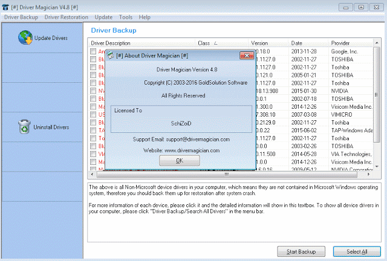Click the Driver Backup page heading
The image size is (387, 261).
(x=114, y=30)
